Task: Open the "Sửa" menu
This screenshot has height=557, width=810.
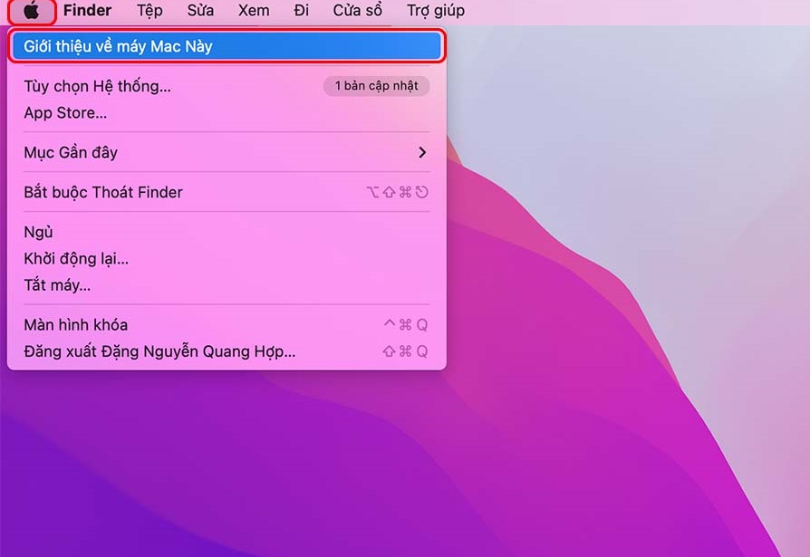Action: click(x=199, y=11)
